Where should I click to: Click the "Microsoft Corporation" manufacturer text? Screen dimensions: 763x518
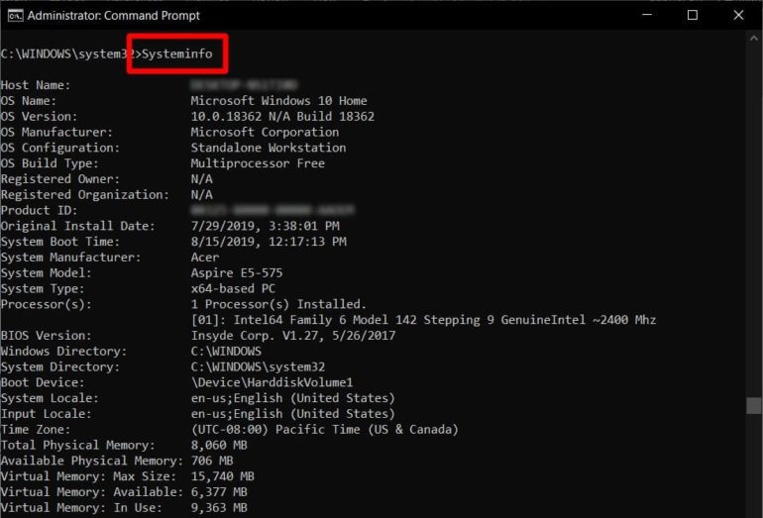tap(265, 132)
